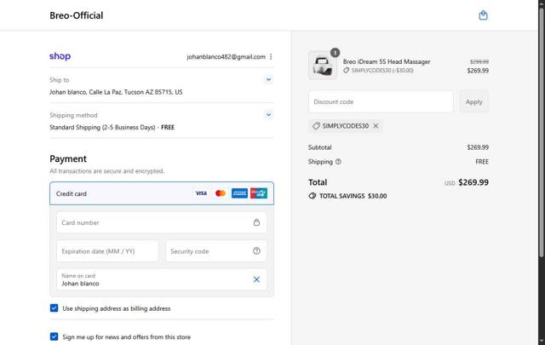545x345 pixels.
Task: Remove the SIMPLYCODES30 discount code
Action: coord(376,126)
